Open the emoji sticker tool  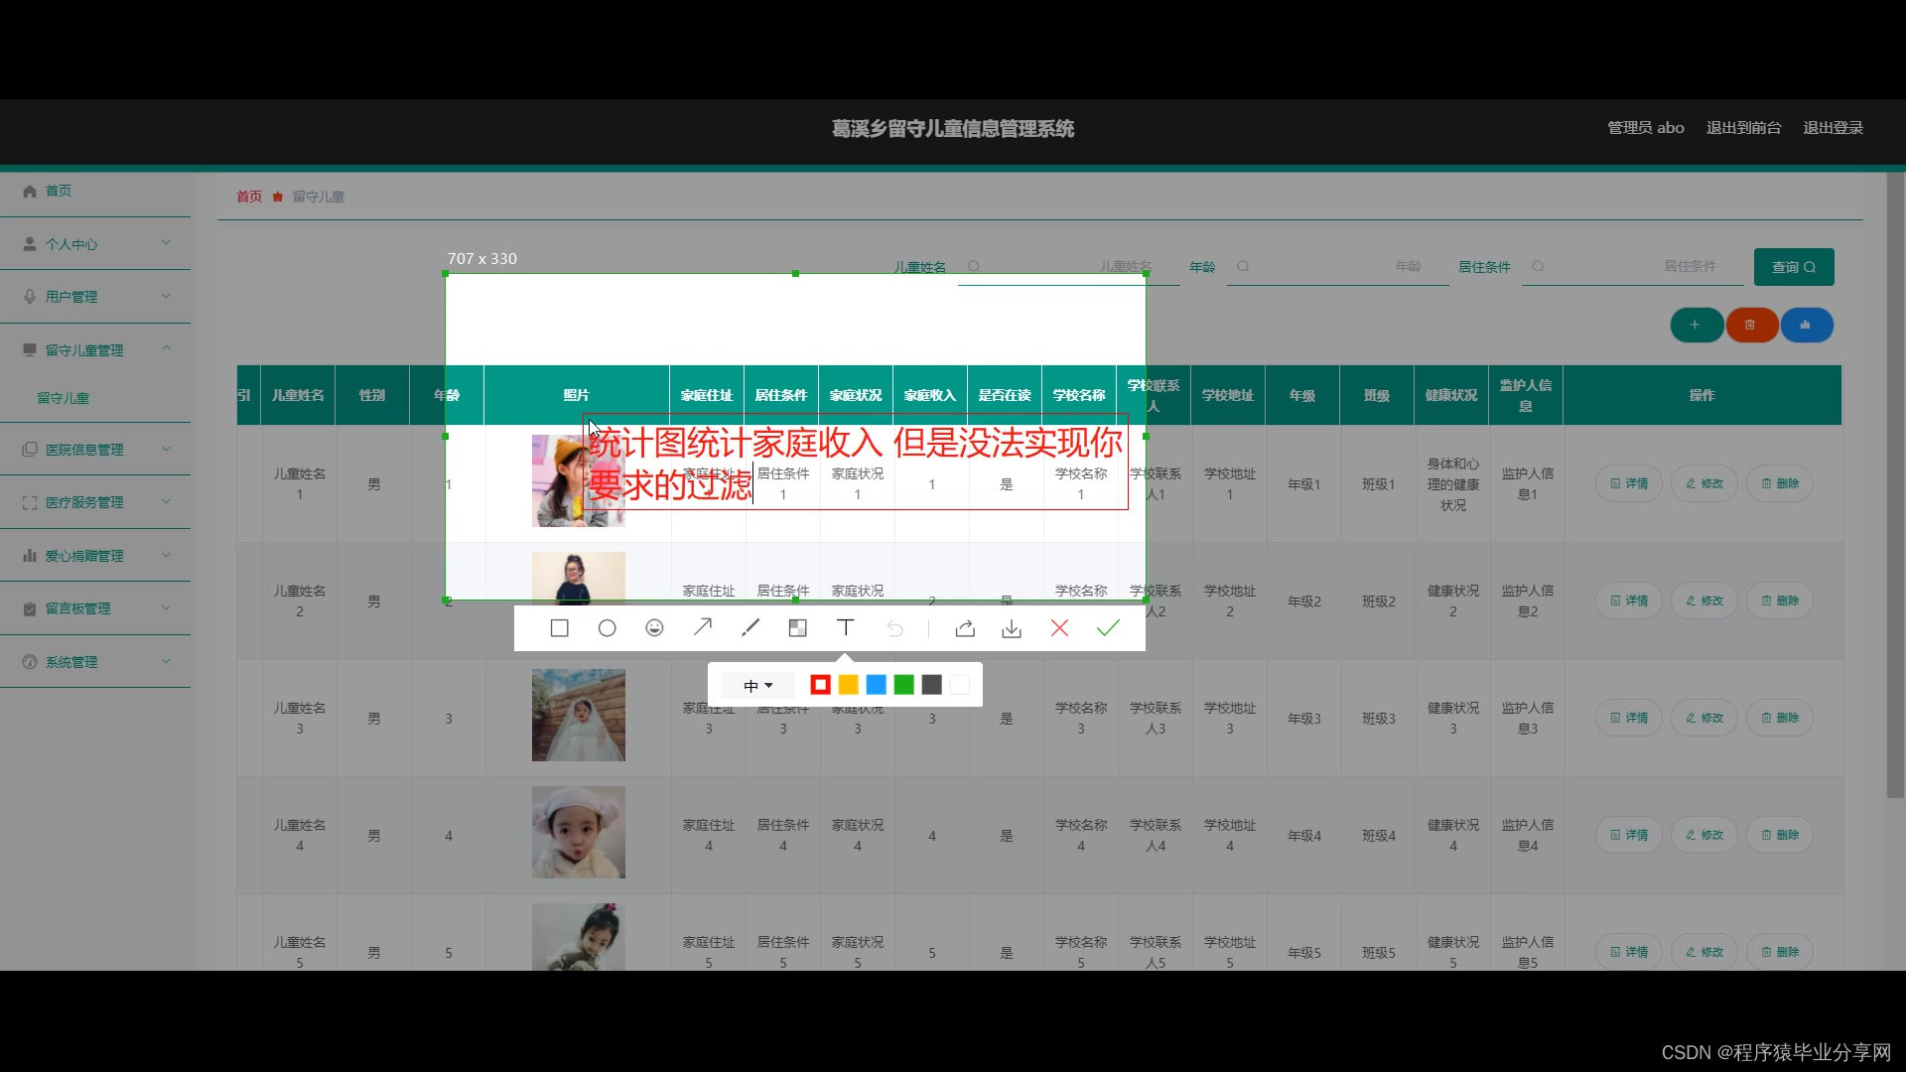pos(654,628)
